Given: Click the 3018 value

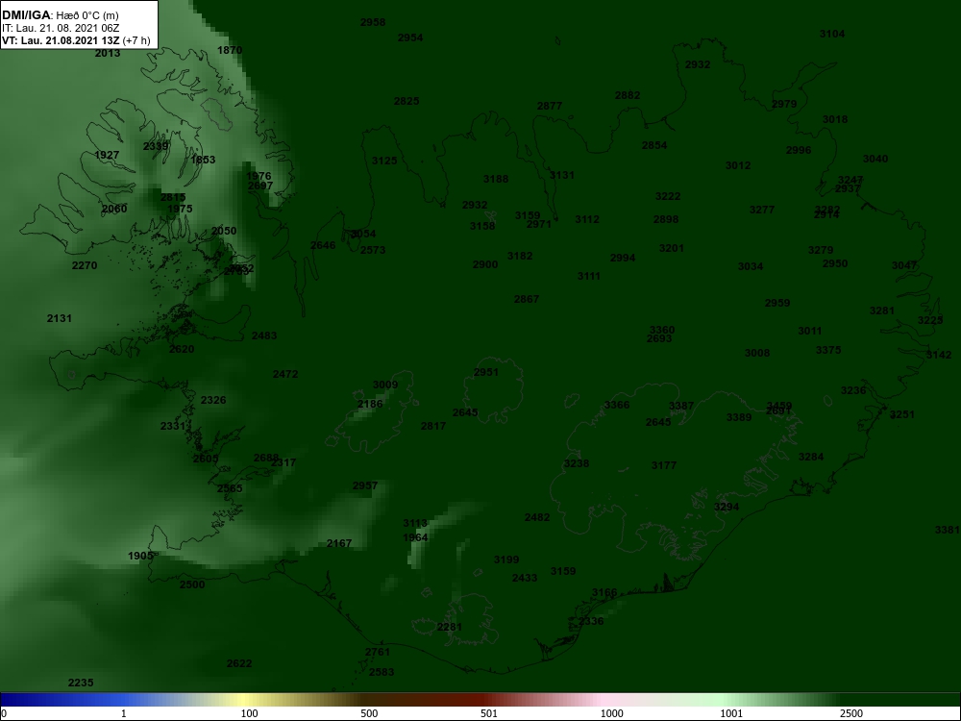Looking at the screenshot, I should [835, 119].
